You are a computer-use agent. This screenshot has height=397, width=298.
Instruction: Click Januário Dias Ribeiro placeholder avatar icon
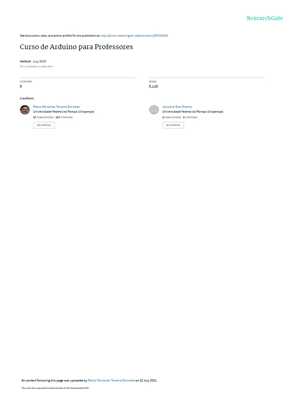(x=154, y=110)
